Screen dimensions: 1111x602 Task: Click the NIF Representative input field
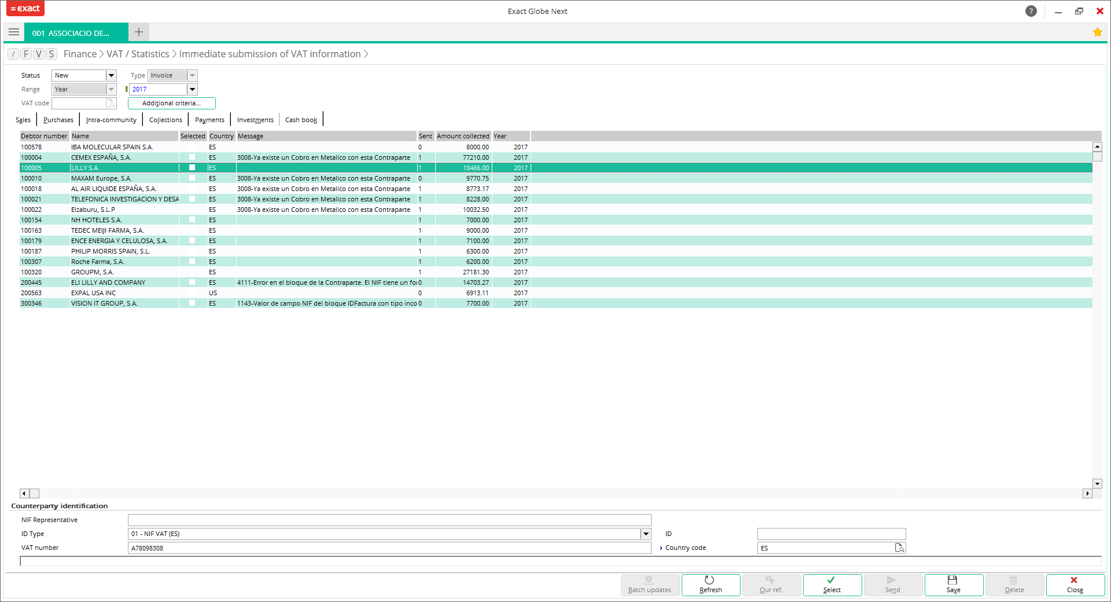(389, 520)
